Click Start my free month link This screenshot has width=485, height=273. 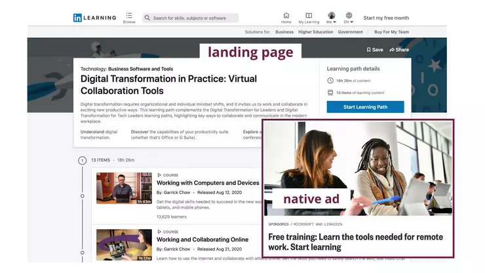[385, 18]
